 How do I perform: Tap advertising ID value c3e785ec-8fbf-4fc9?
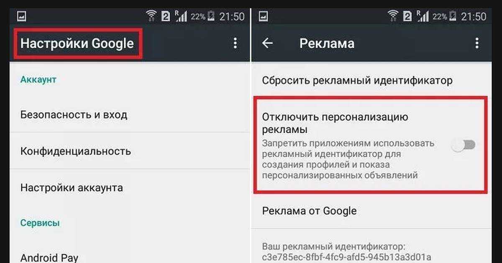pyautogui.click(x=346, y=257)
